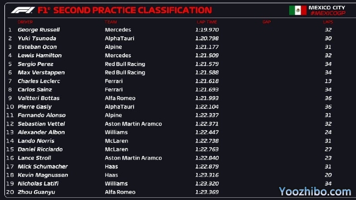Viewport: 356px width, 200px height.
Task: Click Aston Martin Aramco for Sebastian Vettel
Action: (133, 124)
